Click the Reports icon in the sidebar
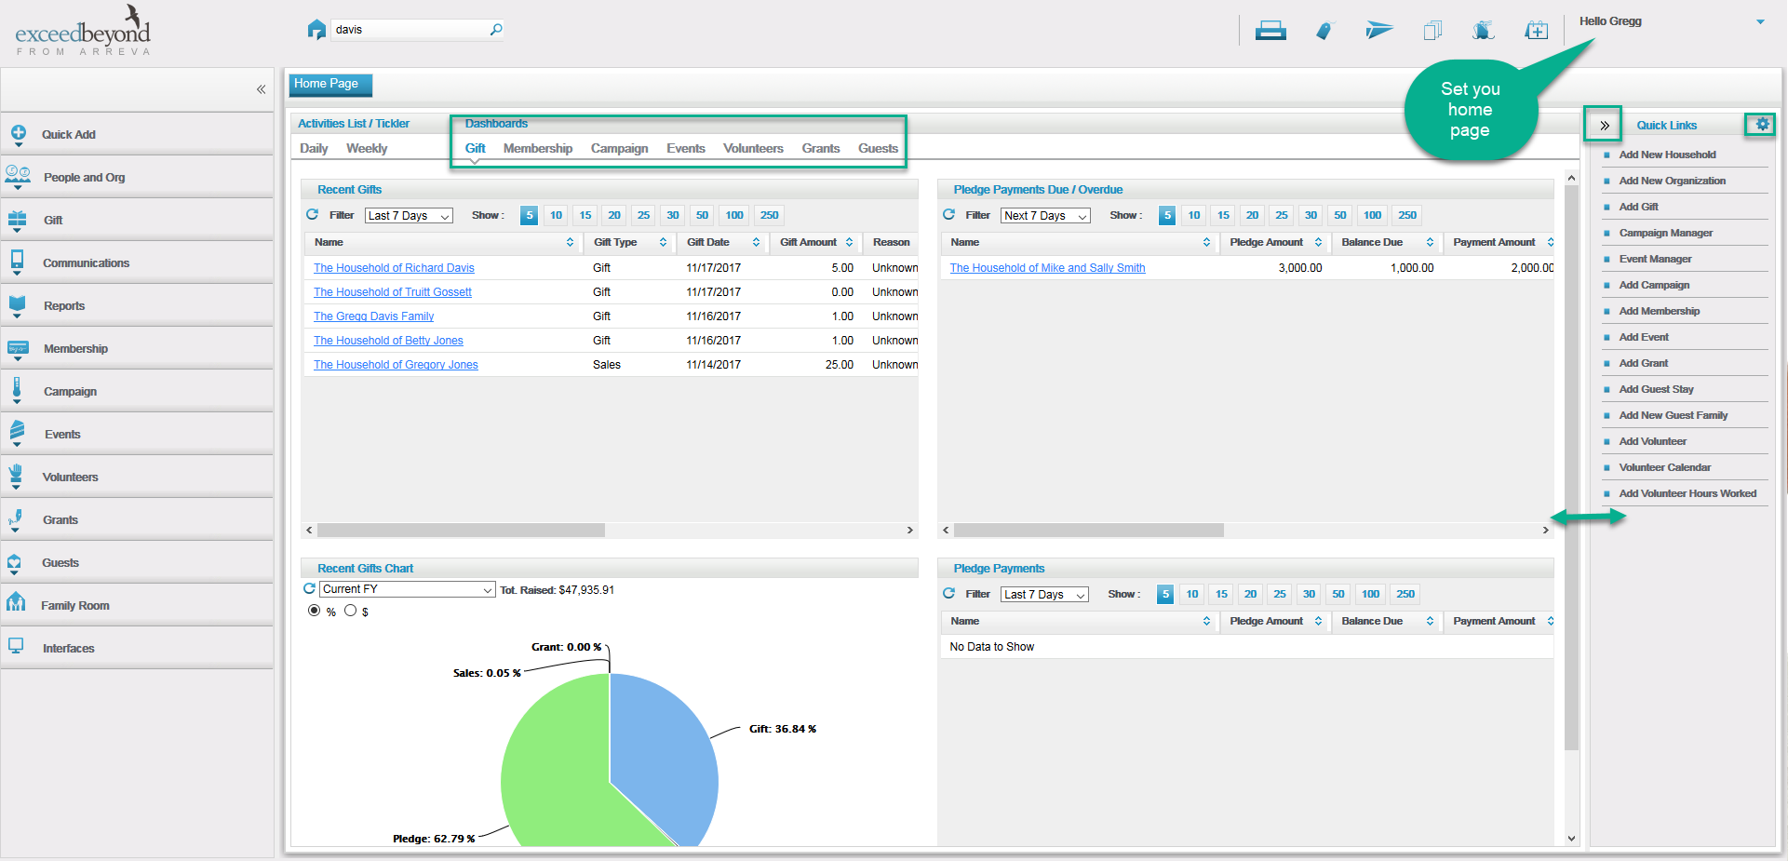The width and height of the screenshot is (1788, 861). 17,305
